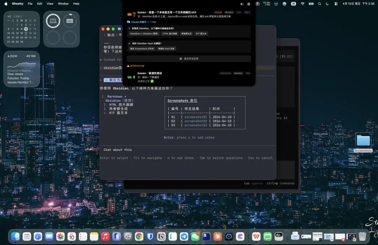The height and width of the screenshot is (245, 378).
Task: Click 'screenshot02' preview link in the table
Action: 196,121
